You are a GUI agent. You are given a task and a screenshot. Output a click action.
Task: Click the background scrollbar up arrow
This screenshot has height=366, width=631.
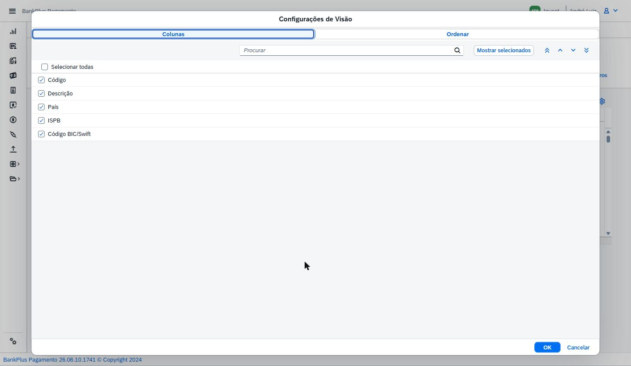pyautogui.click(x=608, y=132)
